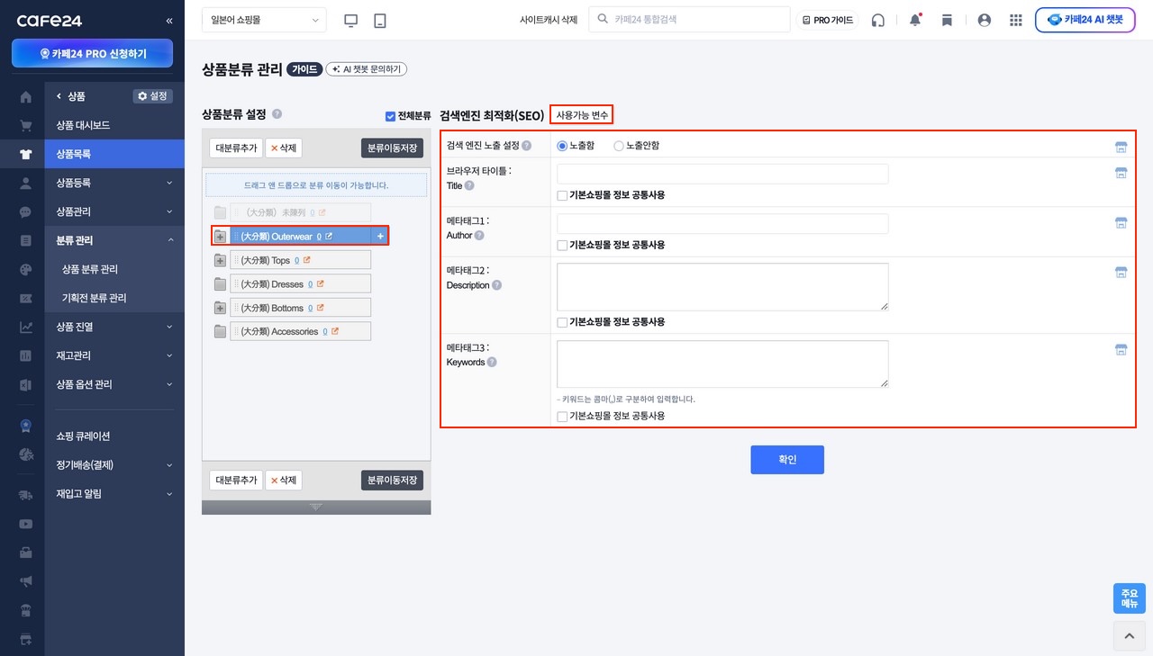This screenshot has width=1153, height=656.
Task: Expand the 재고관리 sidebar submenu
Action: pyautogui.click(x=169, y=355)
